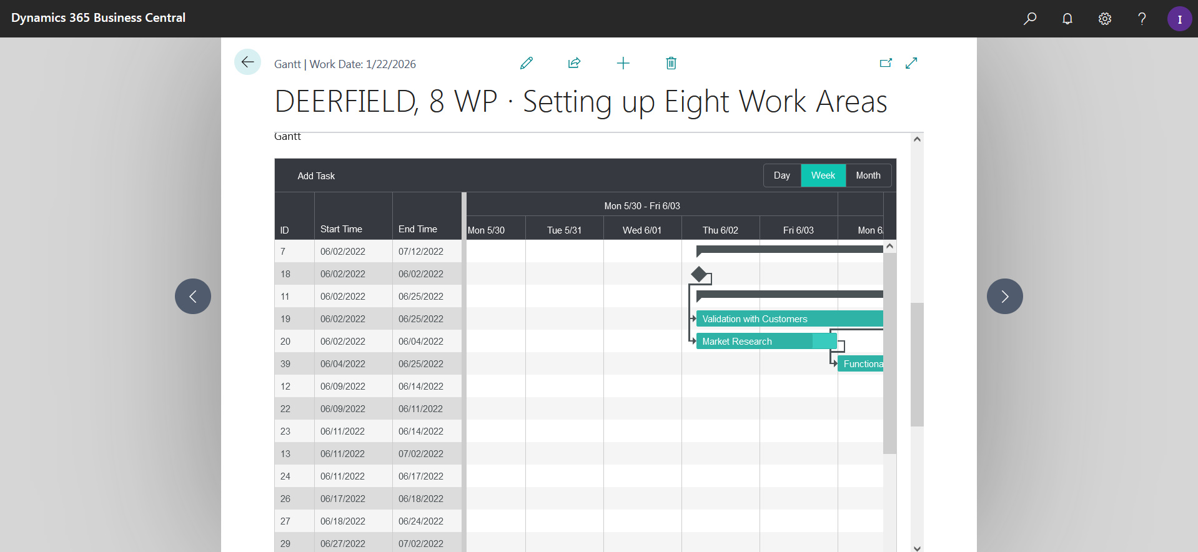Image resolution: width=1198 pixels, height=552 pixels.
Task: Click the page scrollbar down arrow
Action: (917, 548)
